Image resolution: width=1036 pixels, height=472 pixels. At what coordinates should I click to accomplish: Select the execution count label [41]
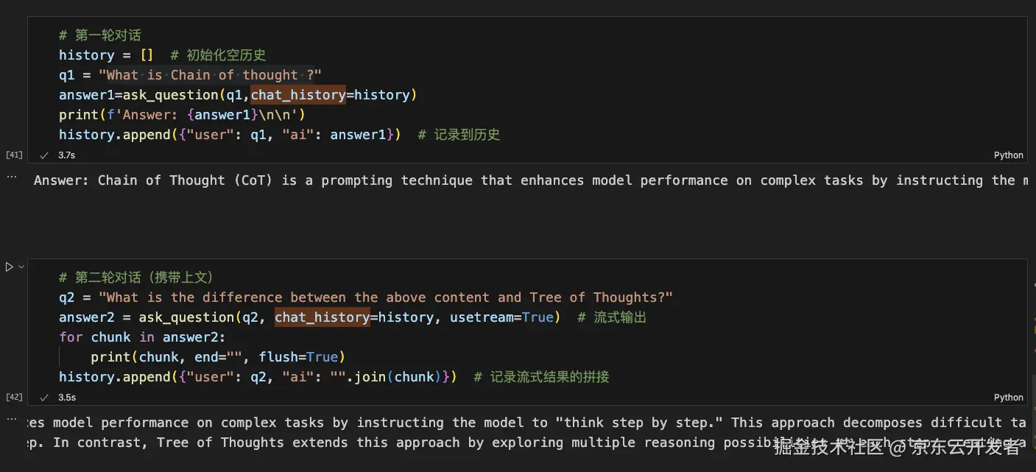click(x=14, y=155)
